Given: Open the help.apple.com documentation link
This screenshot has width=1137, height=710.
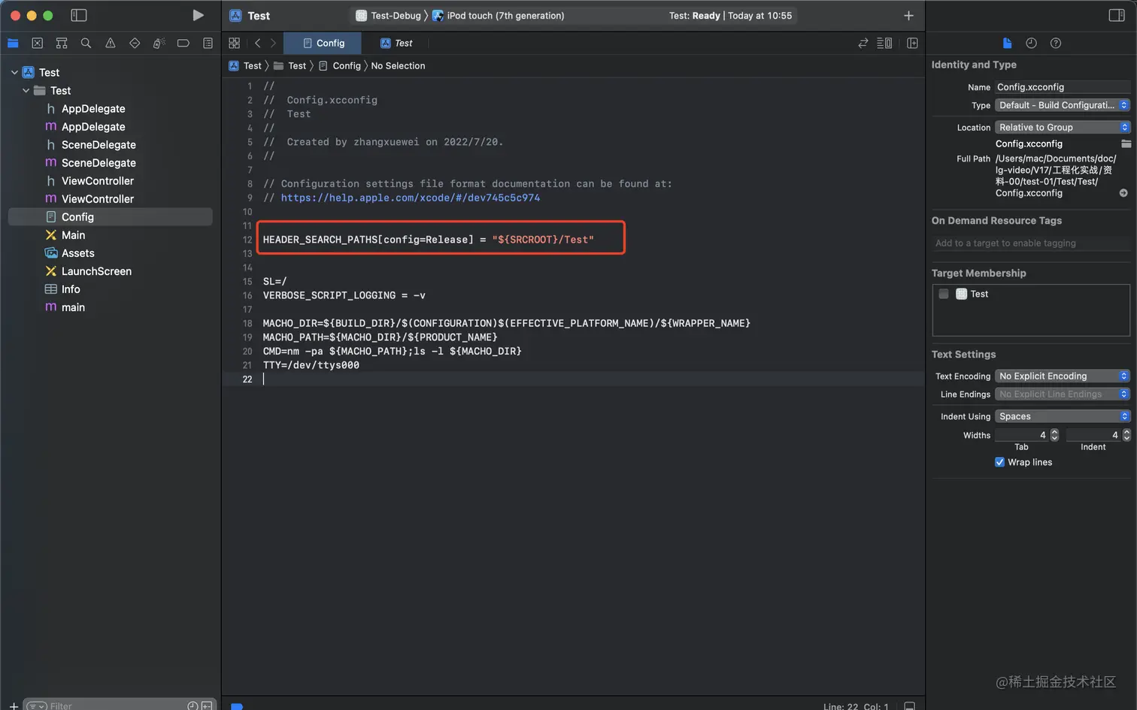Looking at the screenshot, I should (411, 198).
